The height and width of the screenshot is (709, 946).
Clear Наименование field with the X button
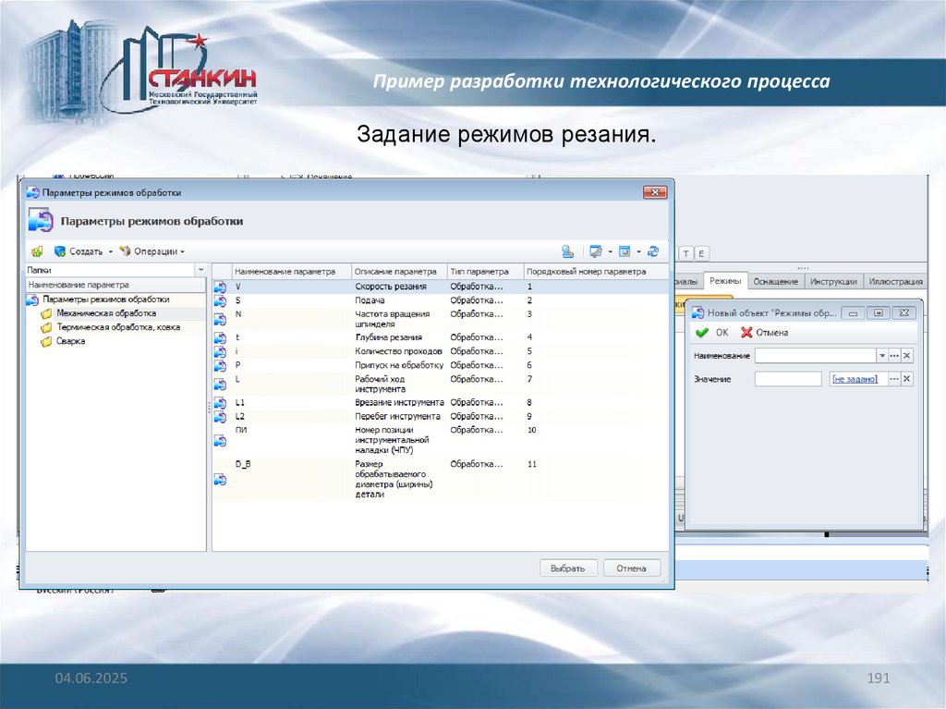coord(907,356)
